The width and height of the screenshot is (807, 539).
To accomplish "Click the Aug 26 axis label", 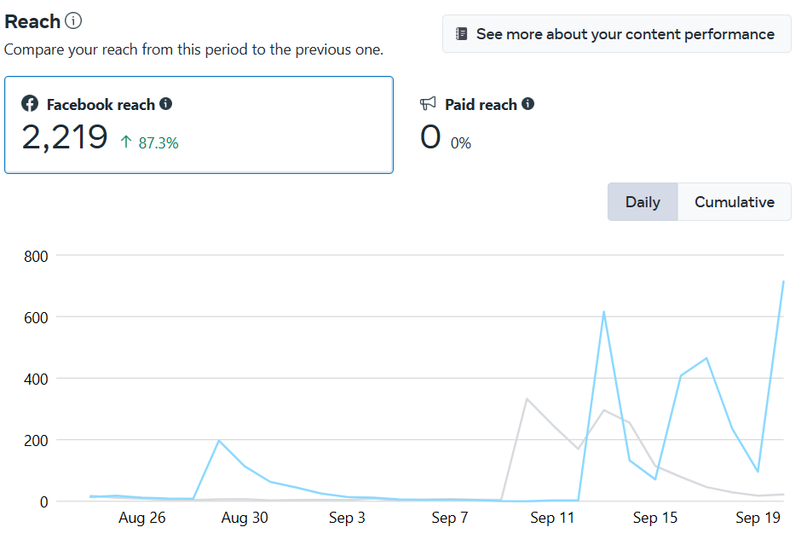I will point(142,518).
